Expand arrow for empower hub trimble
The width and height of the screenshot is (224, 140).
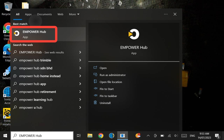click(80, 60)
